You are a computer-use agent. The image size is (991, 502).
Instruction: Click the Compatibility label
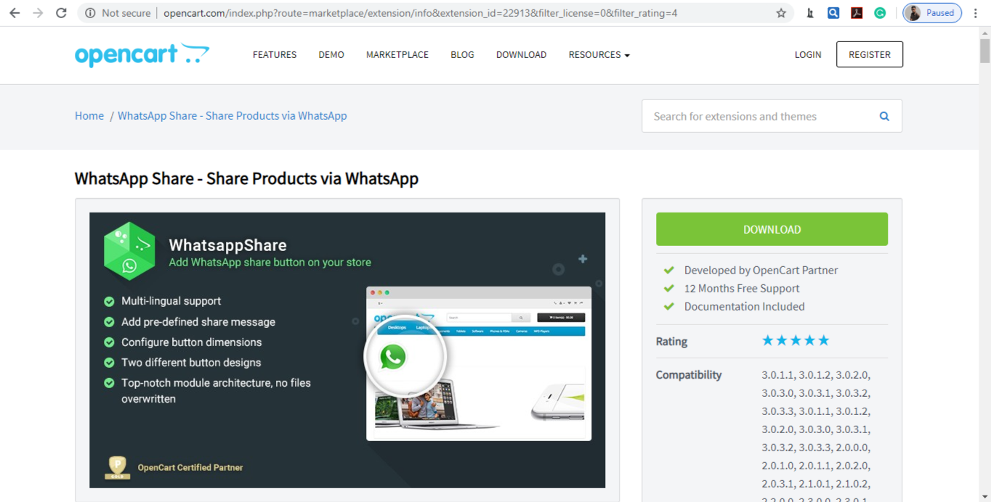pos(689,375)
